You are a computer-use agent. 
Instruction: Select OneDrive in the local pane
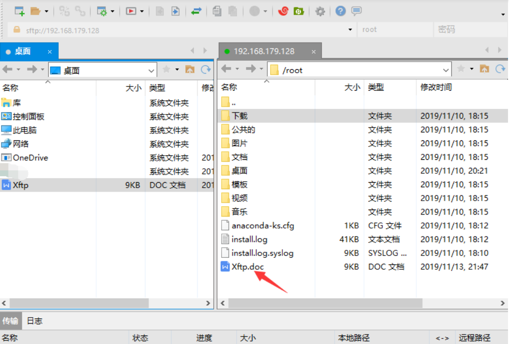(x=30, y=158)
